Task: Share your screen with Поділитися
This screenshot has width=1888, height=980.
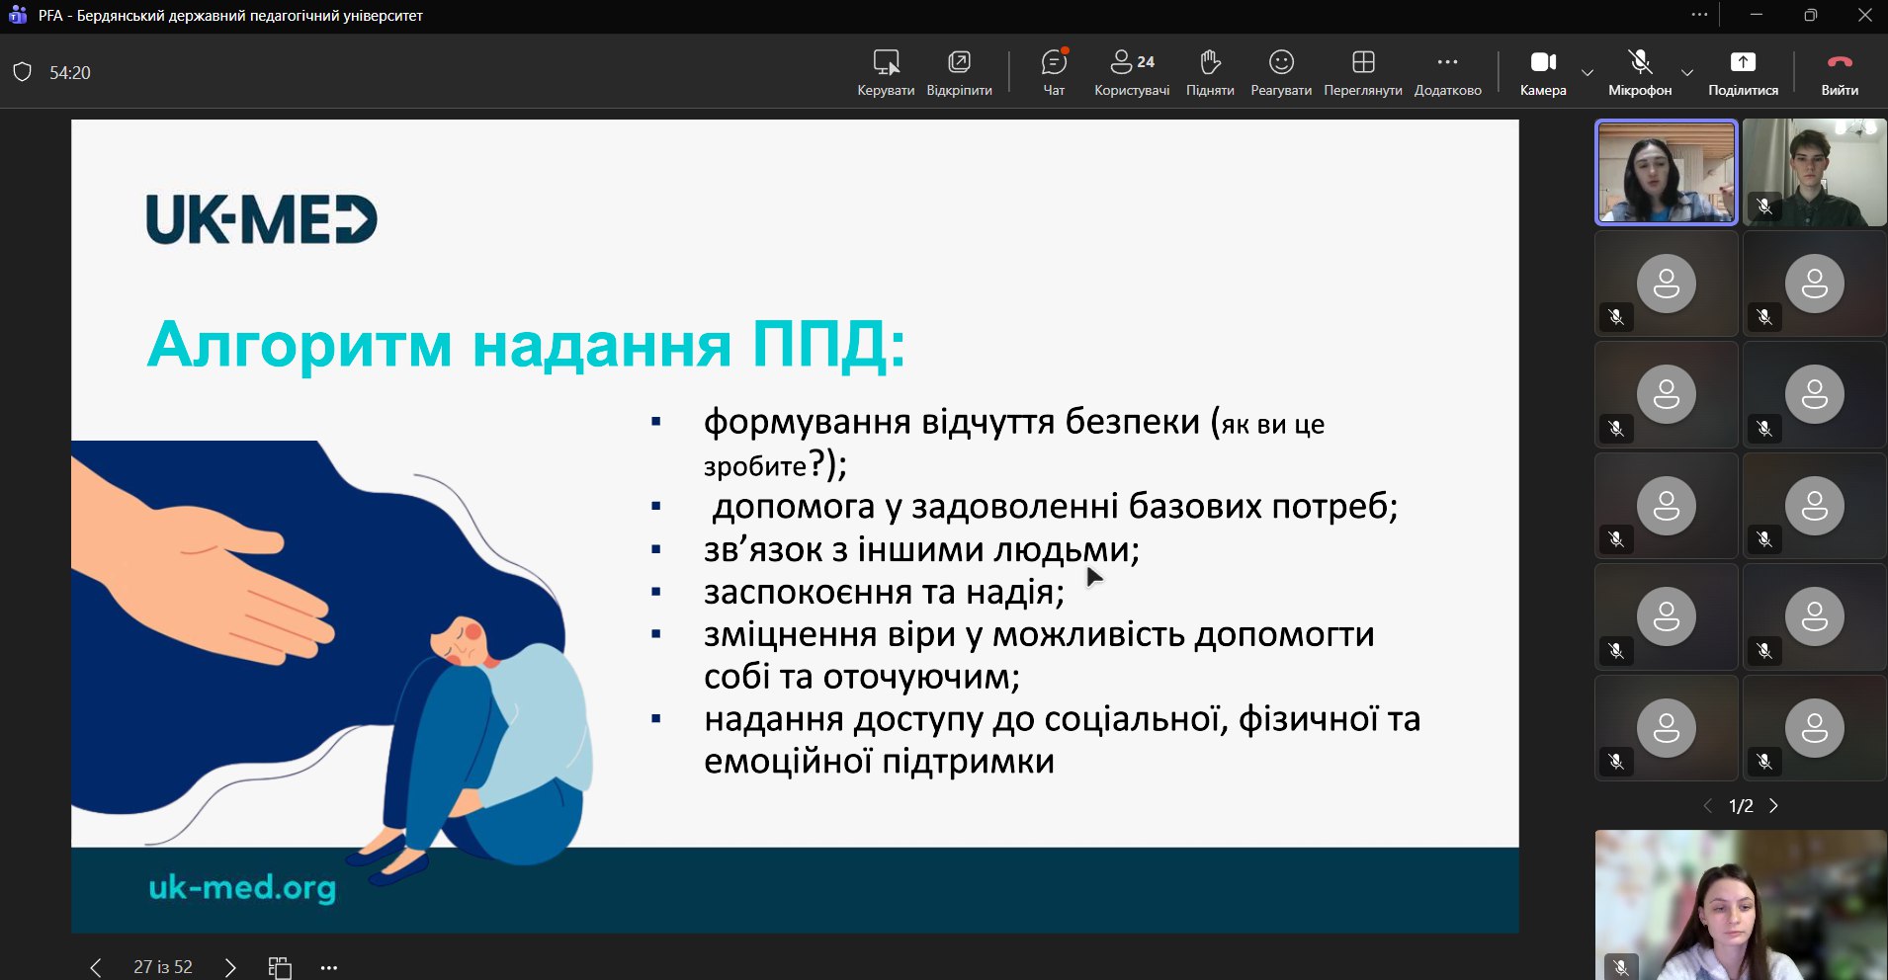Action: click(x=1743, y=72)
